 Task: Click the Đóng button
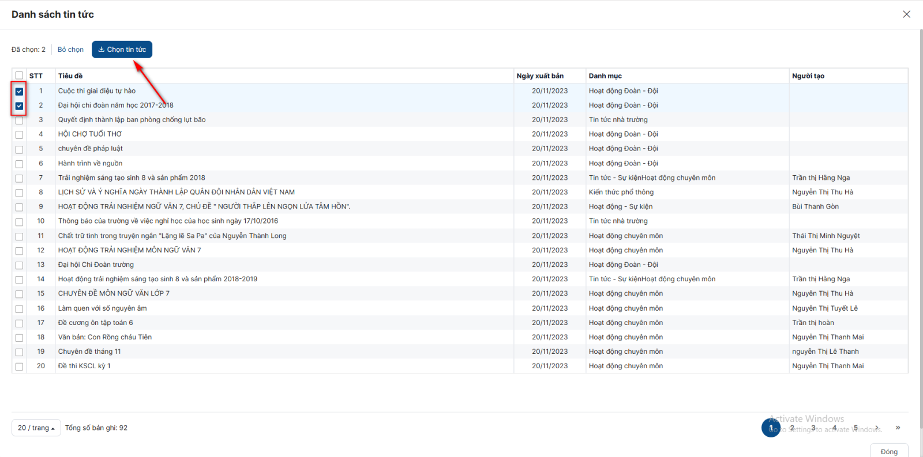(888, 451)
